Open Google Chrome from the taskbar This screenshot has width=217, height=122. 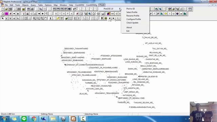(34, 119)
